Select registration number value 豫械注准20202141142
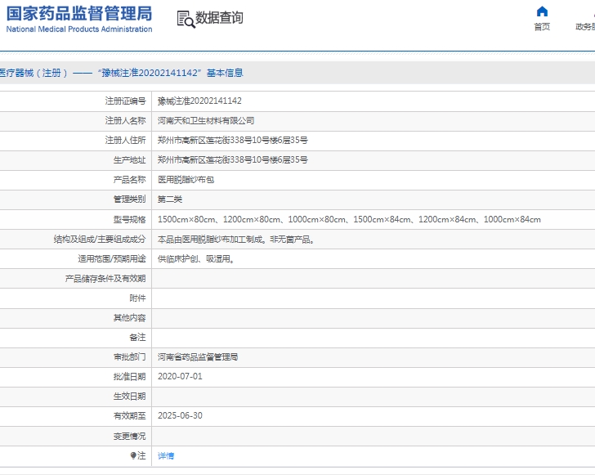The width and height of the screenshot is (595, 475). 199,101
